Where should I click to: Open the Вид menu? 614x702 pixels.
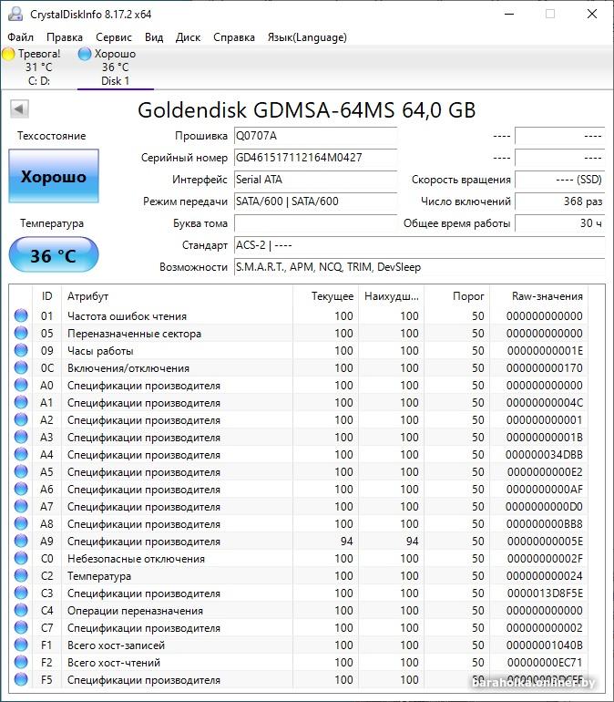click(154, 37)
